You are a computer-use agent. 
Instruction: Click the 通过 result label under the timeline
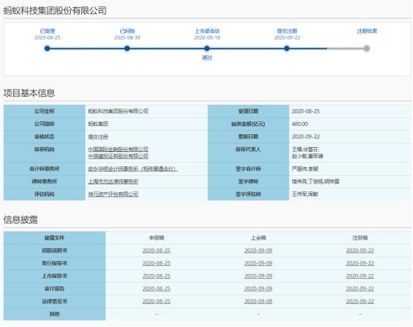[207, 57]
